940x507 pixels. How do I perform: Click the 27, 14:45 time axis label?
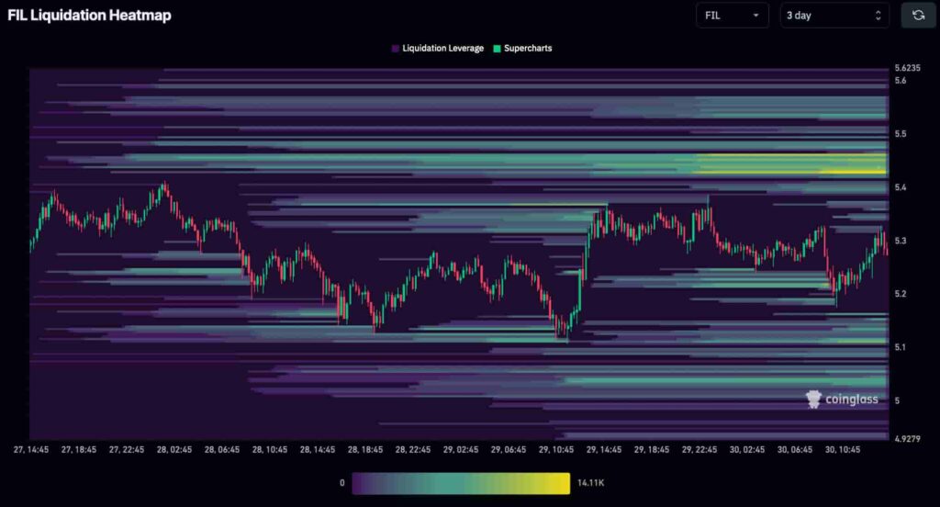coord(31,449)
